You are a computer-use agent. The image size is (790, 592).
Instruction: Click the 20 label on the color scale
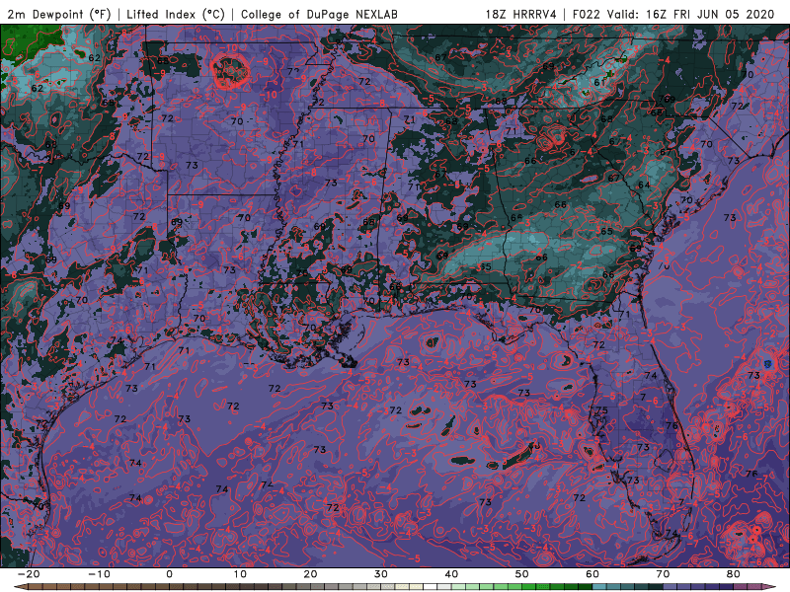click(x=310, y=574)
